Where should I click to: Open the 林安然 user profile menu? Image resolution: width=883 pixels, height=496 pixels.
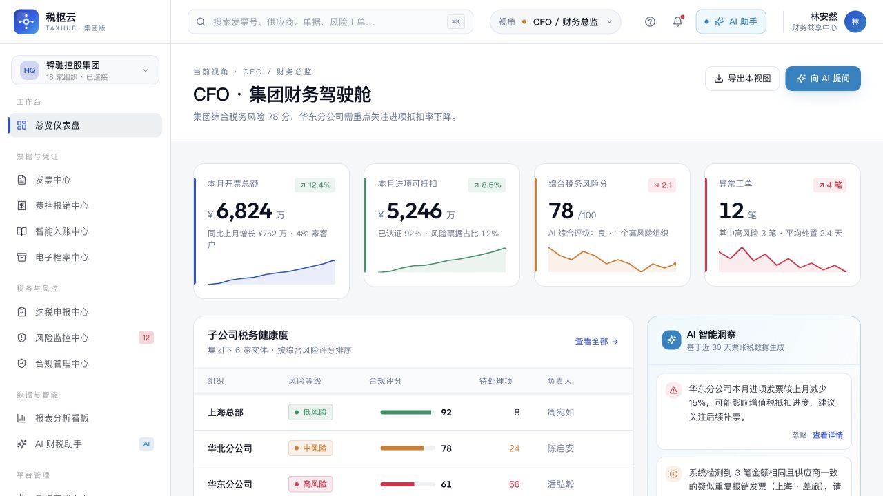(829, 21)
